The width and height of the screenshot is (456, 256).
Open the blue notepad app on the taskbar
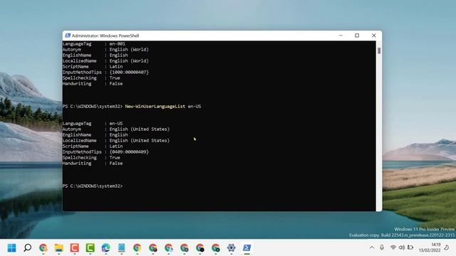pyautogui.click(x=122, y=248)
